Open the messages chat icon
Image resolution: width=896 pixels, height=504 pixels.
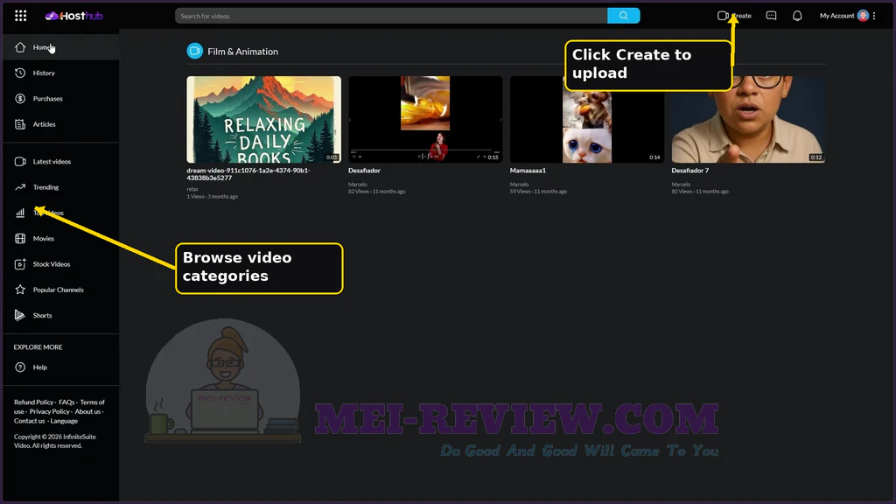pos(771,16)
